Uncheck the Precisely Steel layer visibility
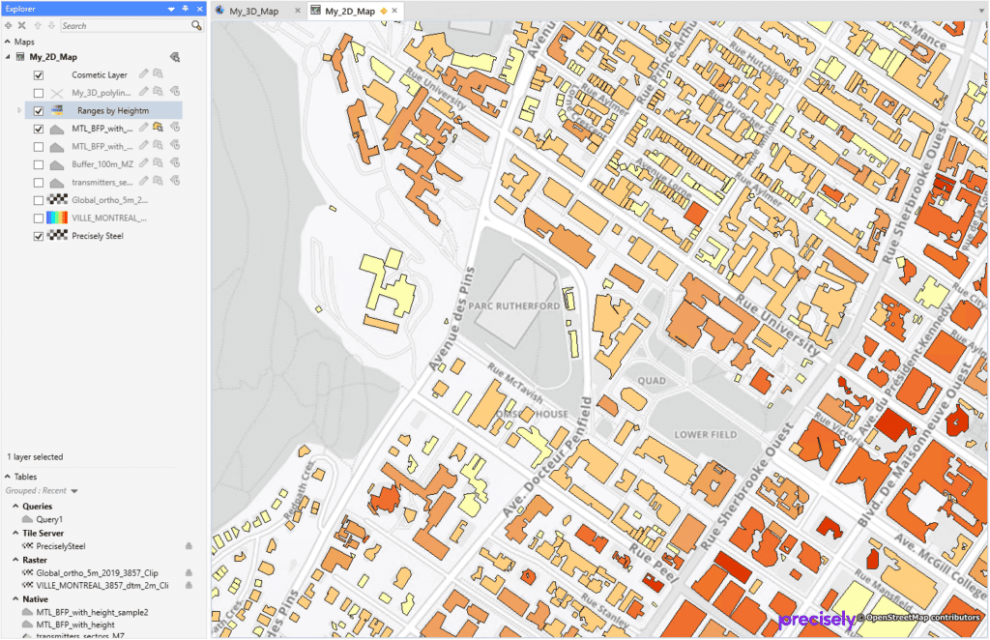Viewport: 990px width, 640px height. click(40, 236)
